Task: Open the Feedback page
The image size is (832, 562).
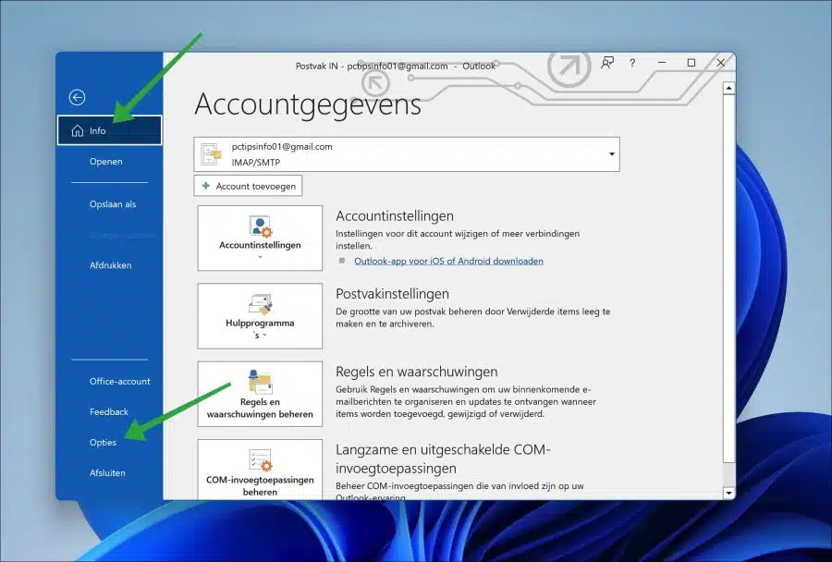Action: tap(109, 412)
